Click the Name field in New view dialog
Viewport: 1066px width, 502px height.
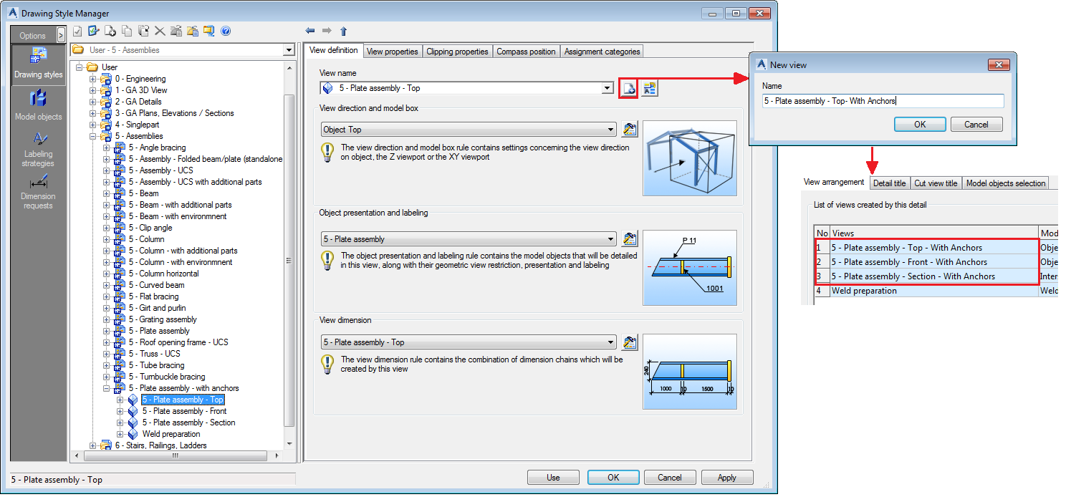pos(883,101)
